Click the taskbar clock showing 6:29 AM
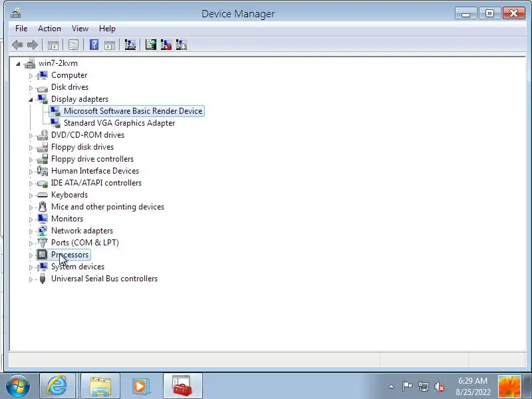 pyautogui.click(x=473, y=386)
